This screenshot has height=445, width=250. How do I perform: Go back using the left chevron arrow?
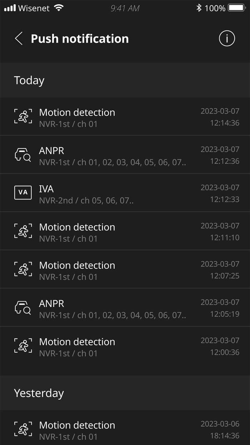19,39
